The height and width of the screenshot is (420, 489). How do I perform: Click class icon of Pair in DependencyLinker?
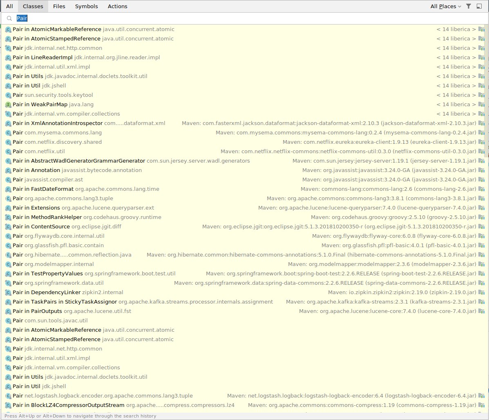coord(9,293)
